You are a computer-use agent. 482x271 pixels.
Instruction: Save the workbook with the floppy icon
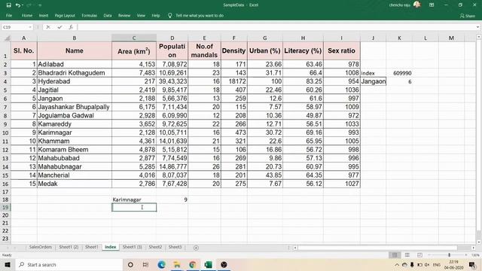tap(8, 5)
